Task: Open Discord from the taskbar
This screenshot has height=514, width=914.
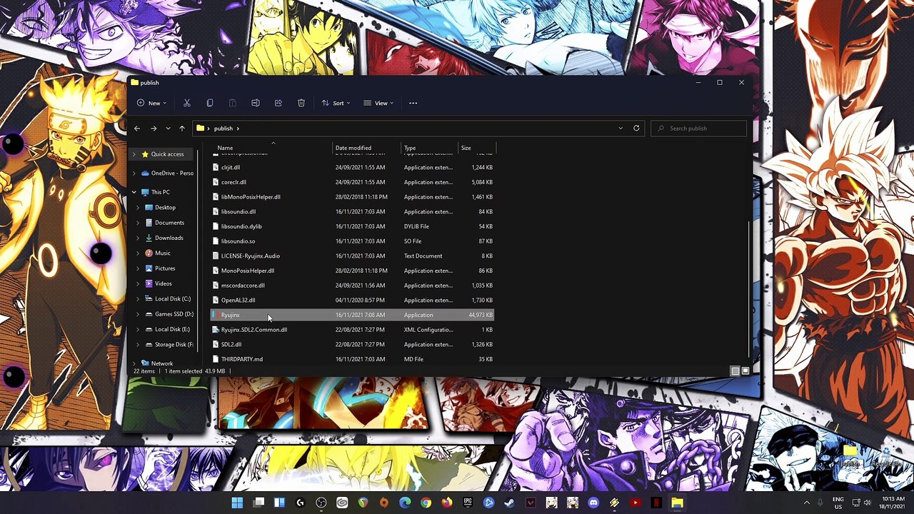Action: click(x=593, y=503)
